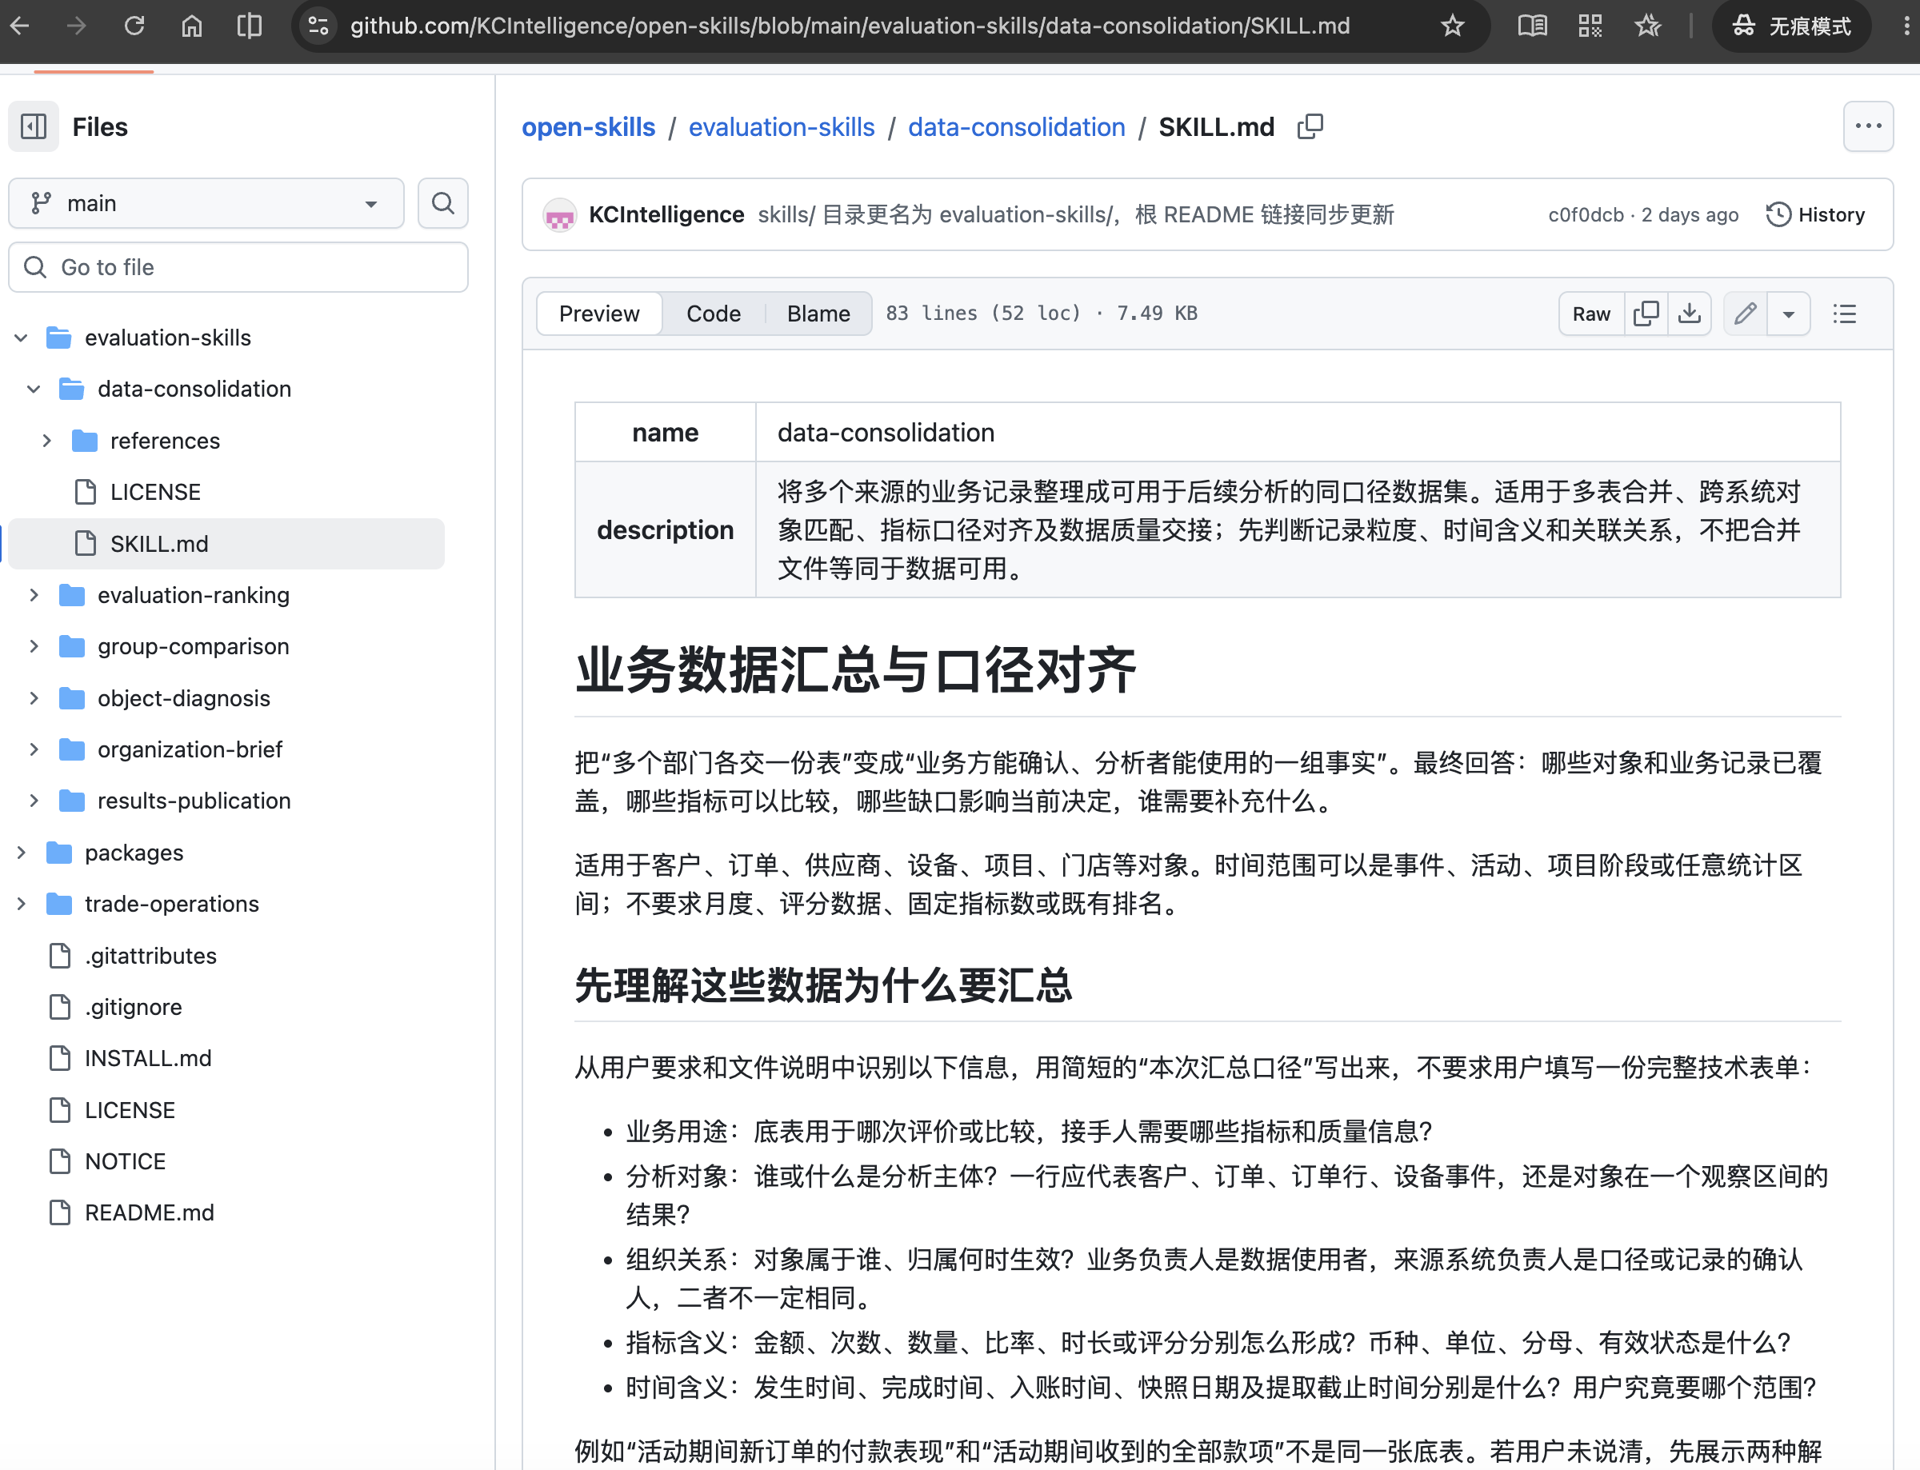Switch to the Blame tab
The height and width of the screenshot is (1470, 1920).
click(x=818, y=314)
